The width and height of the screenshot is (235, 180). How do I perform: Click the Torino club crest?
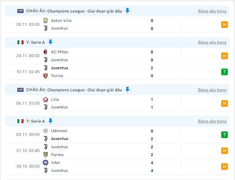tap(45, 76)
